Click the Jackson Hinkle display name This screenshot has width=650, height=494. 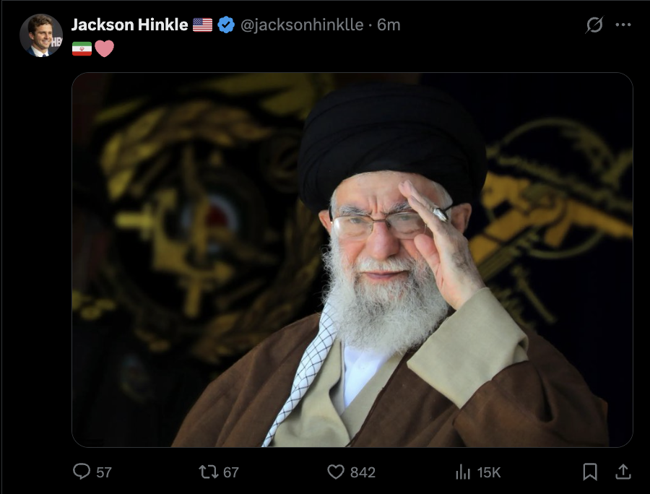pyautogui.click(x=129, y=25)
